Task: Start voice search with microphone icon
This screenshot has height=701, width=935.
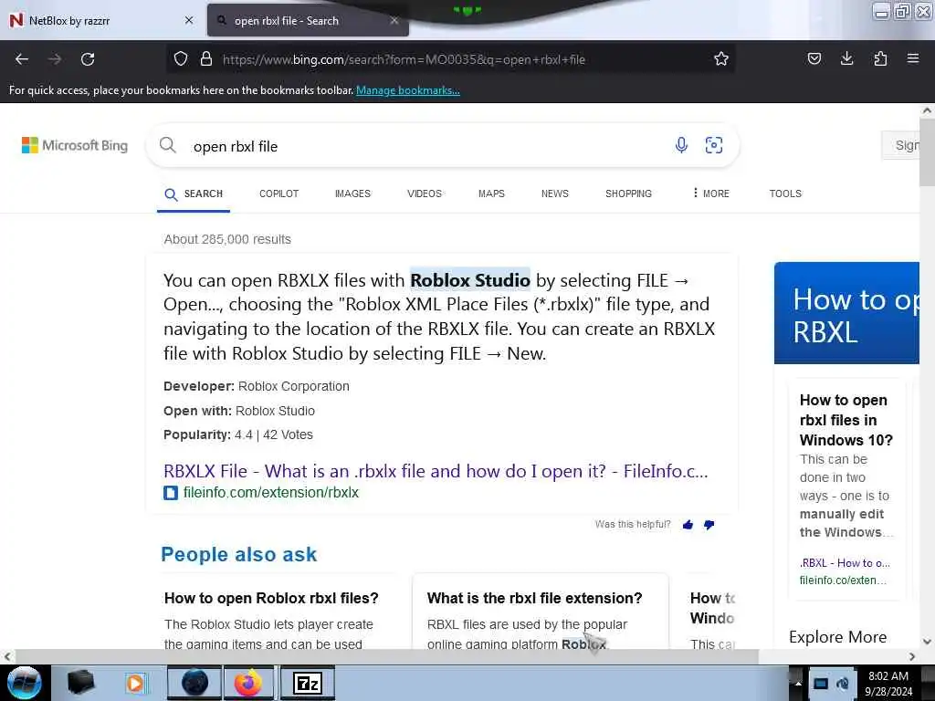Action: [x=681, y=145]
